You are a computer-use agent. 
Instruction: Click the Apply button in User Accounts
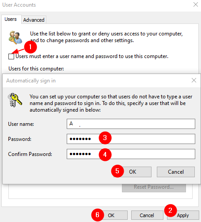coord(183,215)
